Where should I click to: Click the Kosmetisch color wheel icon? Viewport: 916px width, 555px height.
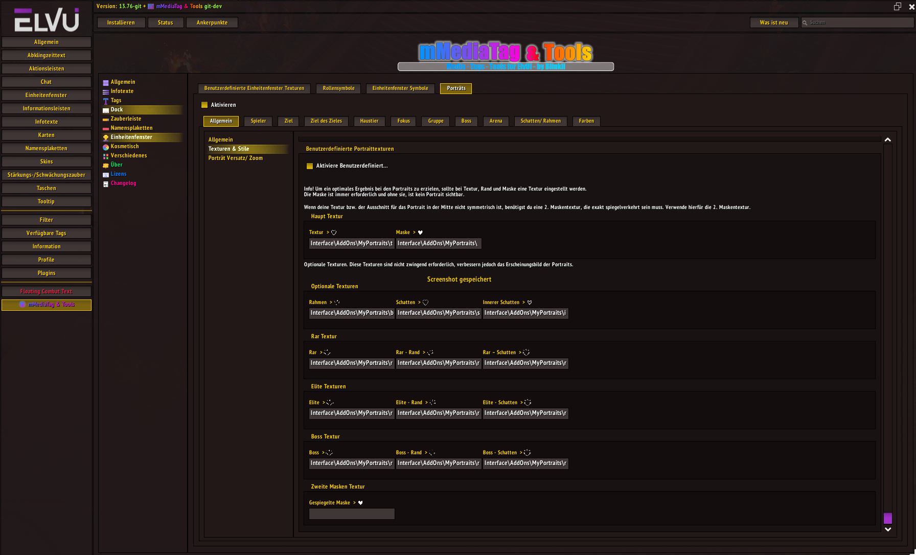click(x=106, y=147)
